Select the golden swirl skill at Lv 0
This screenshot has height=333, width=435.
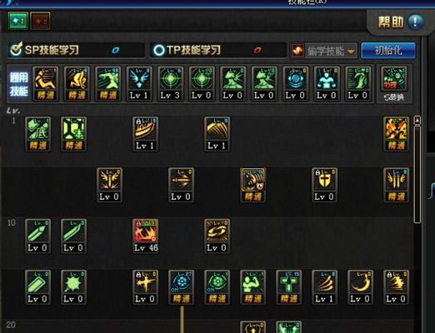pyautogui.click(x=217, y=236)
